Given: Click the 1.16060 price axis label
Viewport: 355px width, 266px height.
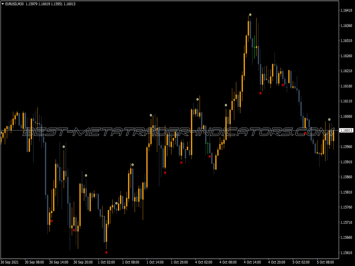Looking at the screenshot, I should [x=346, y=116].
